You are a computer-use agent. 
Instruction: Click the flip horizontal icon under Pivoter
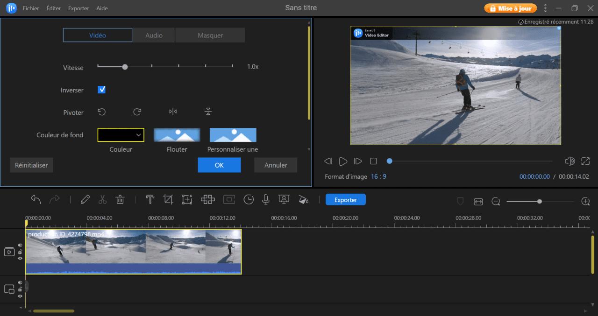[172, 112]
